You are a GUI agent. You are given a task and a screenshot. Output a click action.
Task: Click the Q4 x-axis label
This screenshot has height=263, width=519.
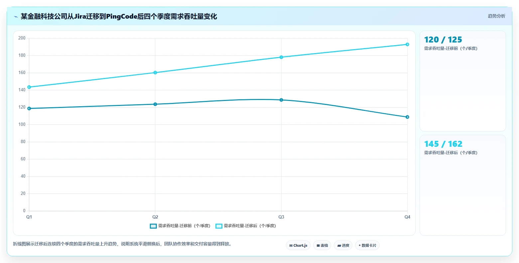click(x=407, y=217)
